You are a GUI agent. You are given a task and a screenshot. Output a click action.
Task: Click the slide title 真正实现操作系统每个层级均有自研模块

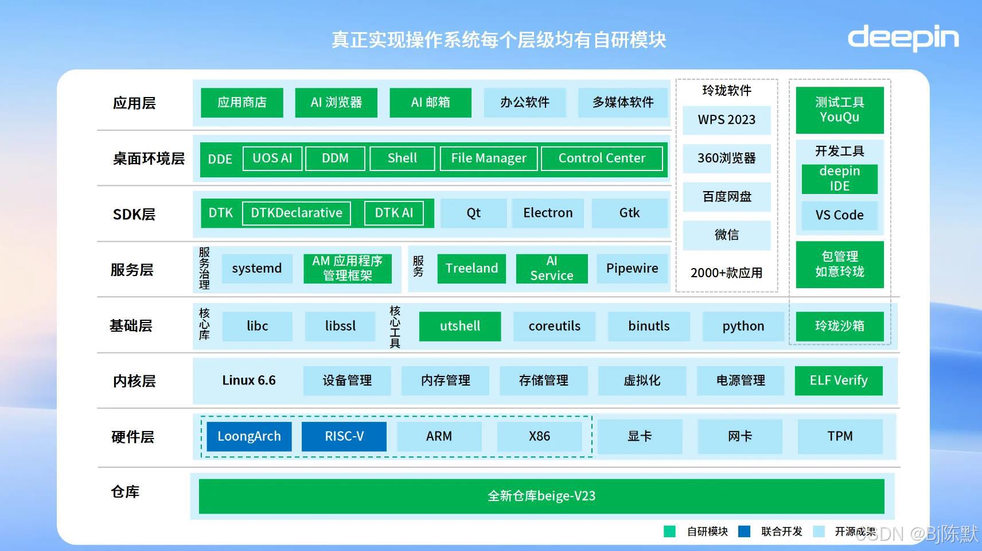[x=499, y=40]
